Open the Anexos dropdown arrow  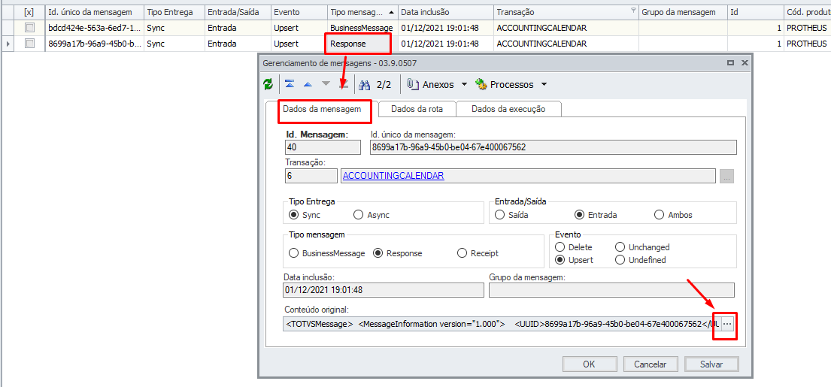[464, 84]
